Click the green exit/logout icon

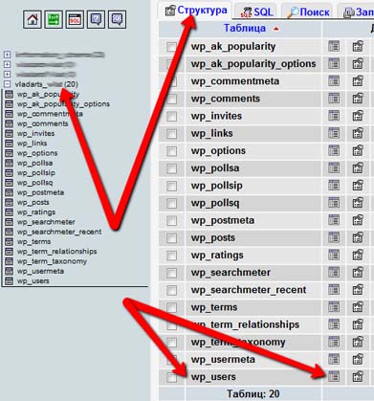(54, 19)
